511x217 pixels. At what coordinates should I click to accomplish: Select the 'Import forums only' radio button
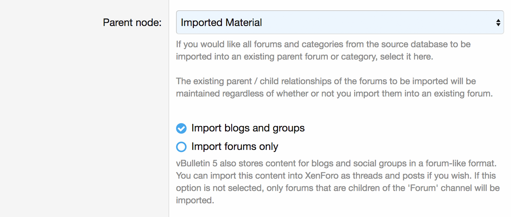(181, 147)
